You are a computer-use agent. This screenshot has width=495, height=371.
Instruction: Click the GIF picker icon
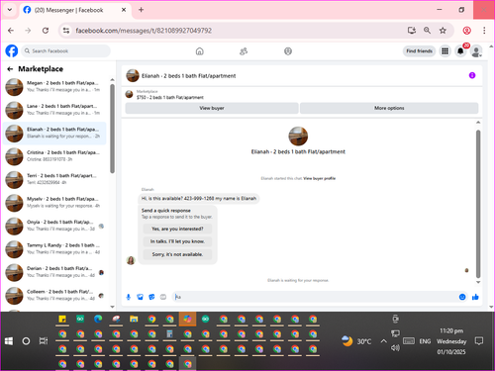pyautogui.click(x=163, y=297)
